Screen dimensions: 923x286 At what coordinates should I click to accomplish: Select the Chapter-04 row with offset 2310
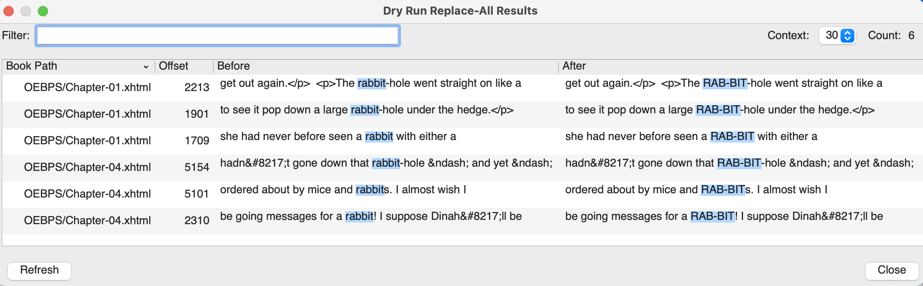click(x=87, y=221)
